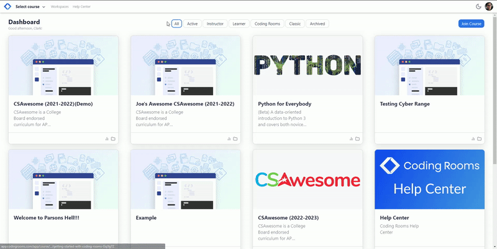Click folder icon on Testing Cyber Range card
Viewport: 497px width, 249px height.
pos(480,138)
